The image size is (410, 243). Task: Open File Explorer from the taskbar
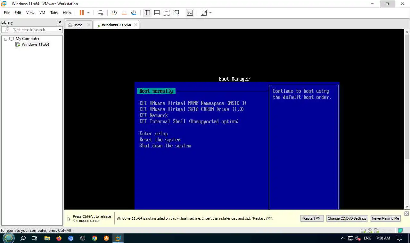coord(47,238)
